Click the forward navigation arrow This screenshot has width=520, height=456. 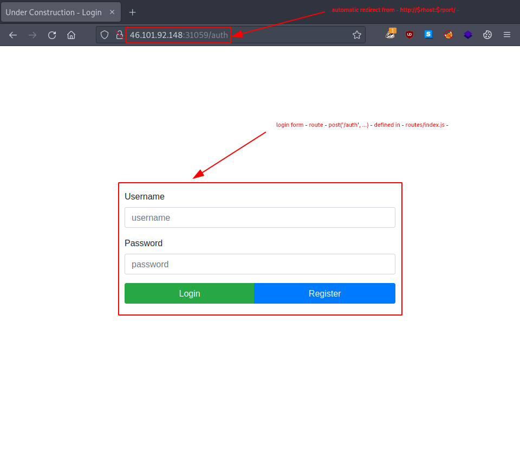[x=32, y=35]
